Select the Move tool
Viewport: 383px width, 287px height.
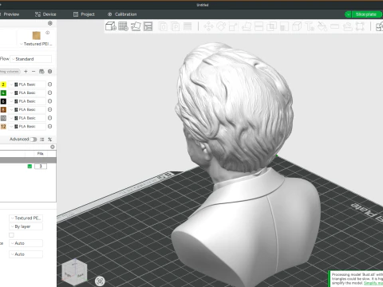[x=208, y=26]
